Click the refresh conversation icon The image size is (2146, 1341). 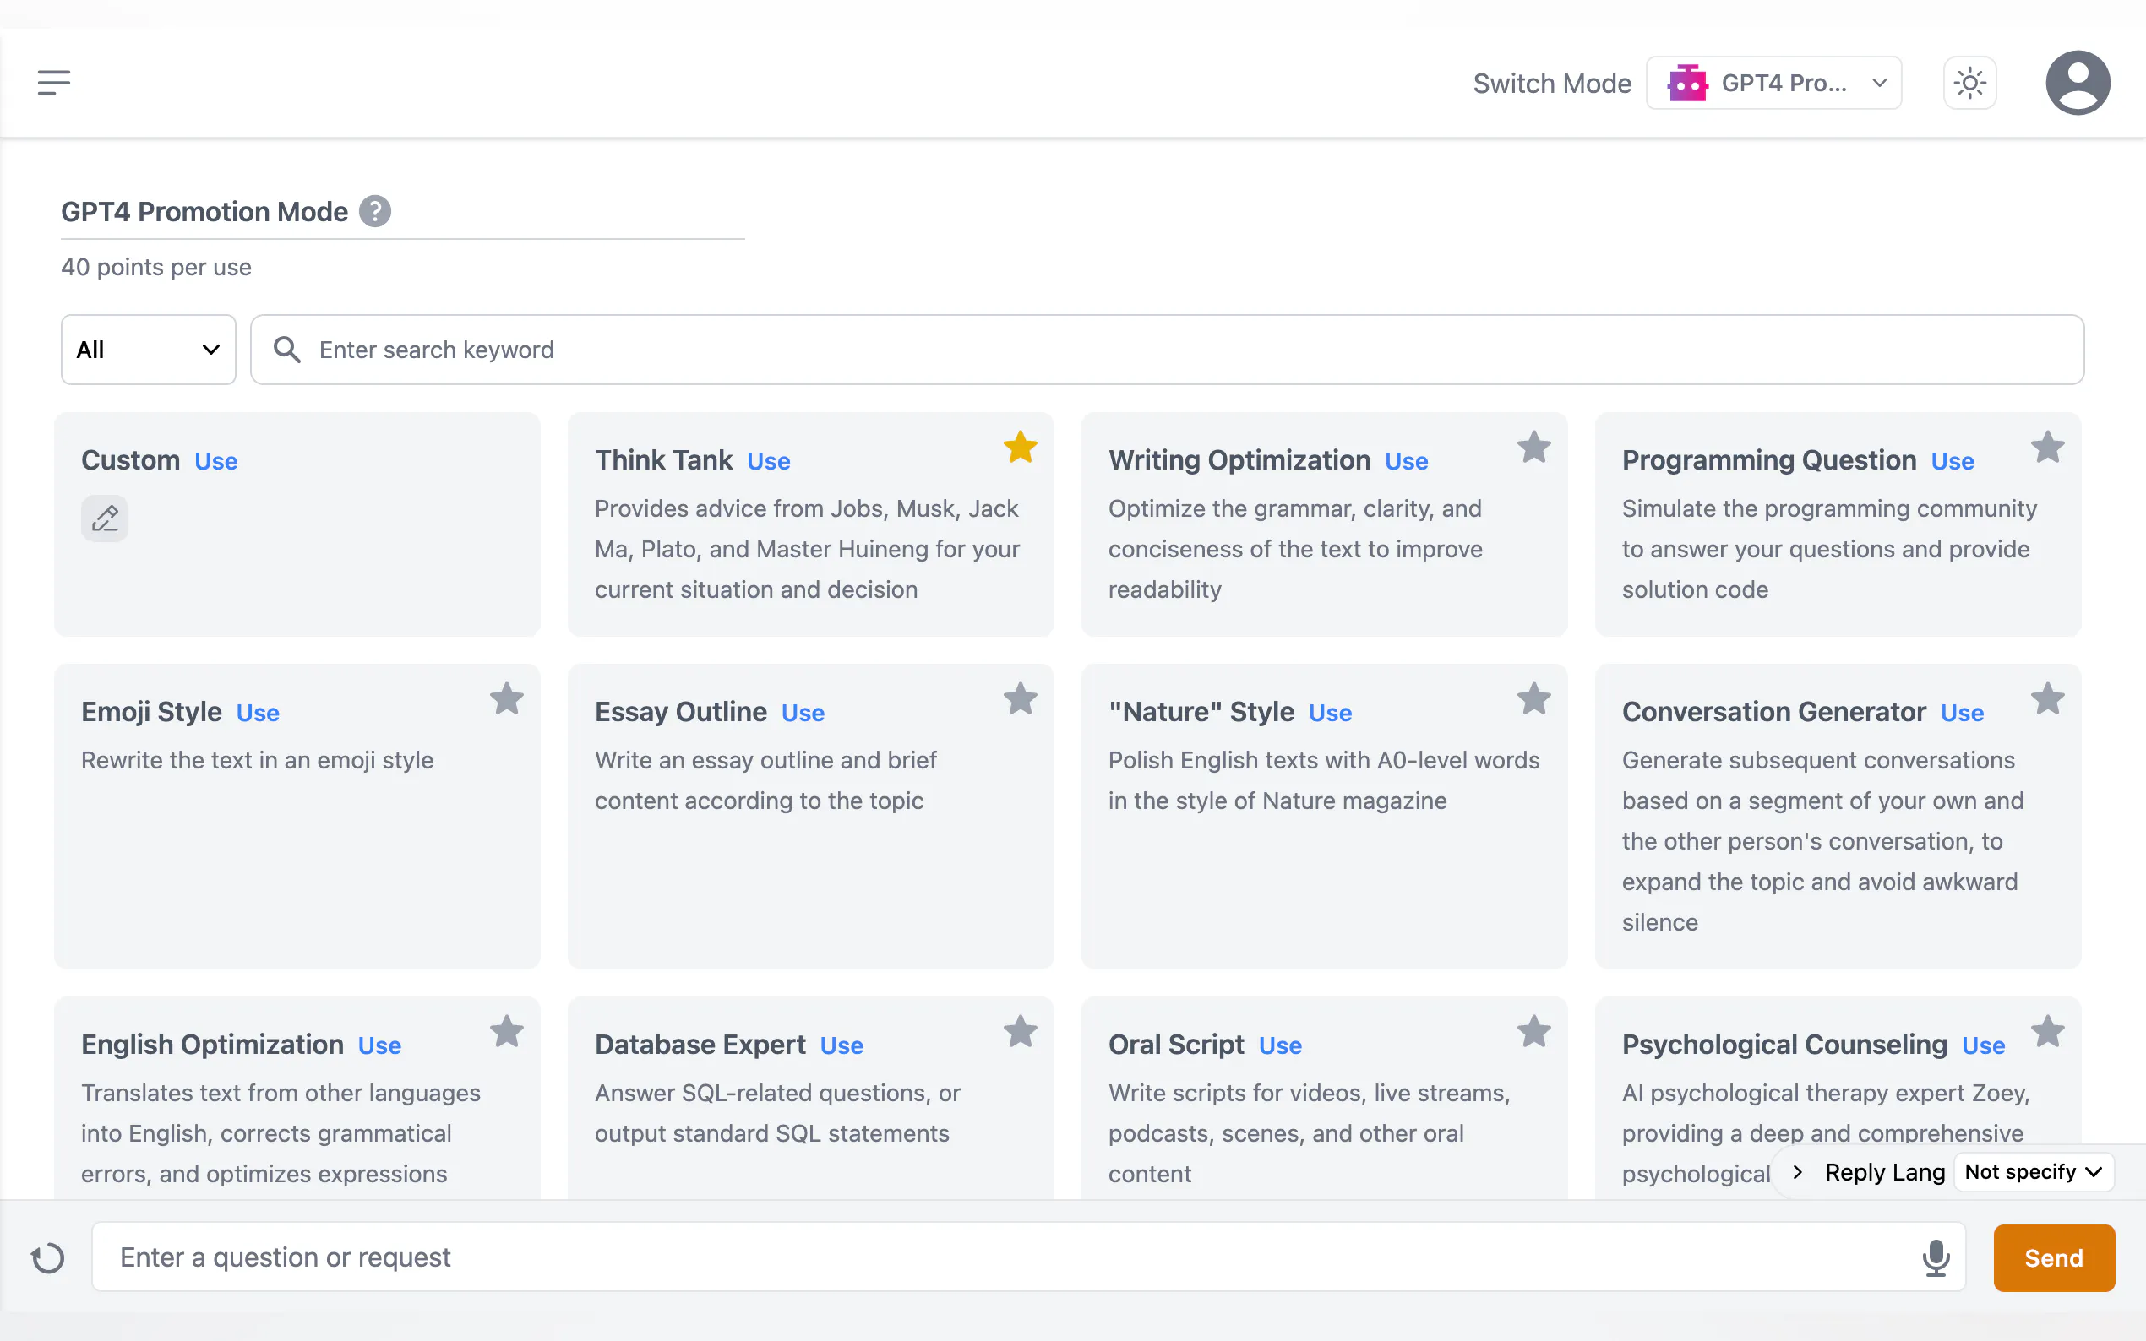tap(48, 1257)
